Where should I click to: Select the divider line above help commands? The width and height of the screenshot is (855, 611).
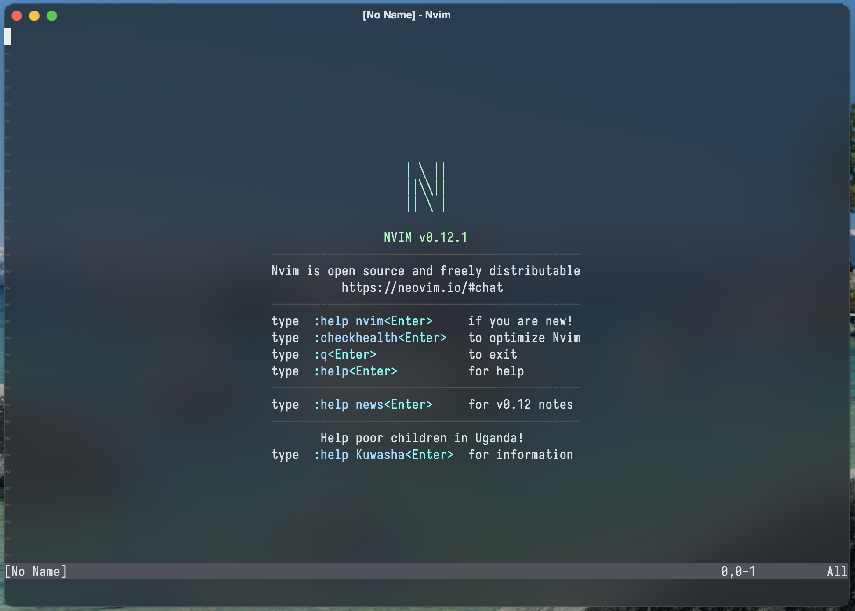pos(425,304)
